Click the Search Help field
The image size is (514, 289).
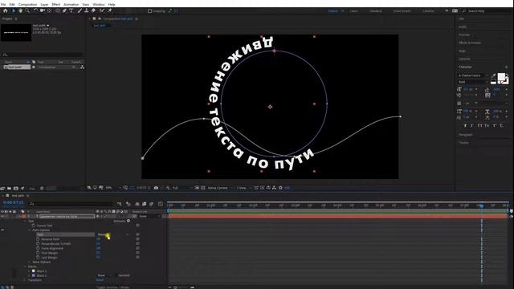coord(487,11)
